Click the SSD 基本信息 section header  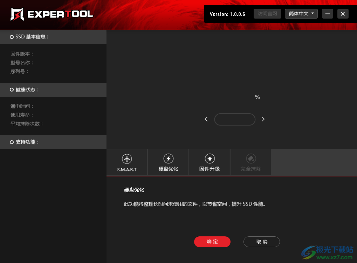pyautogui.click(x=53, y=37)
